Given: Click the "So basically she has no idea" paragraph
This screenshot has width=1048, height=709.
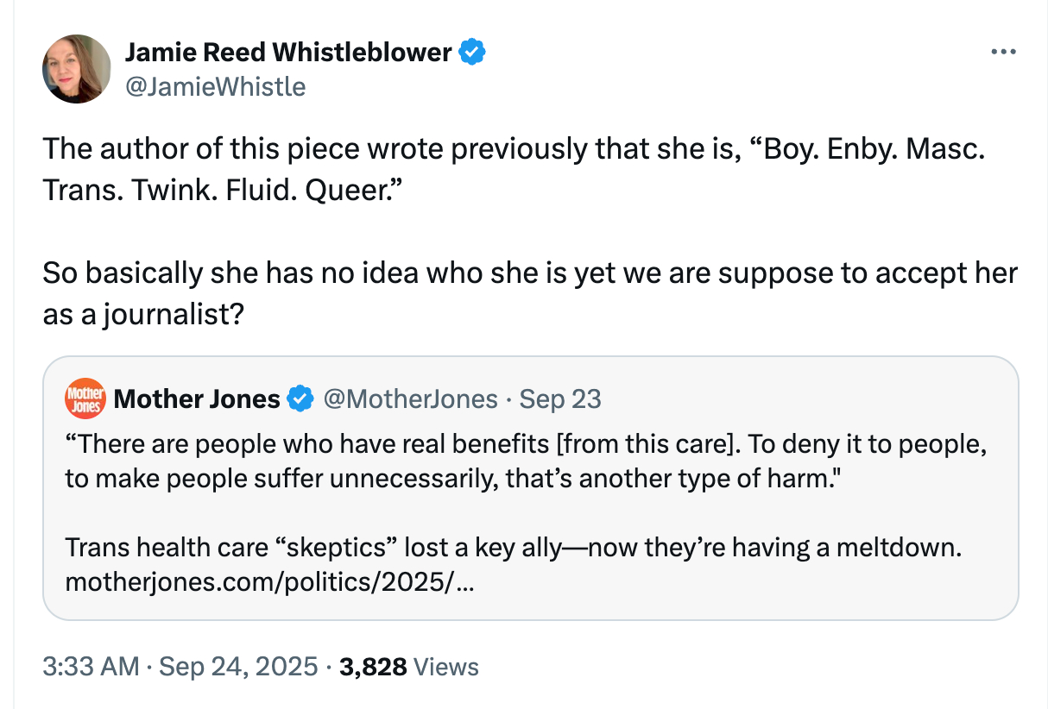Looking at the screenshot, I should pos(530,293).
